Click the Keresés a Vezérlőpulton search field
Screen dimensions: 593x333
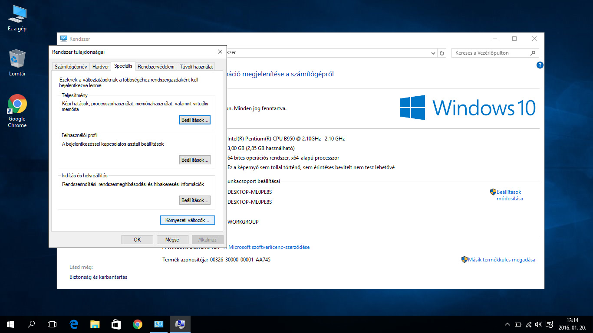(x=491, y=53)
